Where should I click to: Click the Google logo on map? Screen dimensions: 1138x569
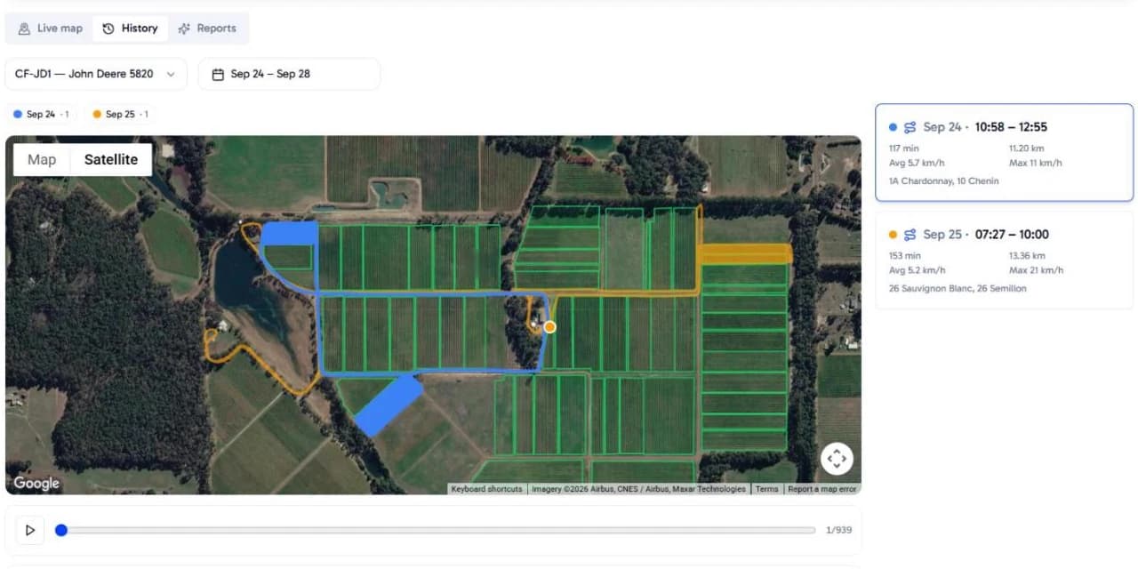[36, 483]
